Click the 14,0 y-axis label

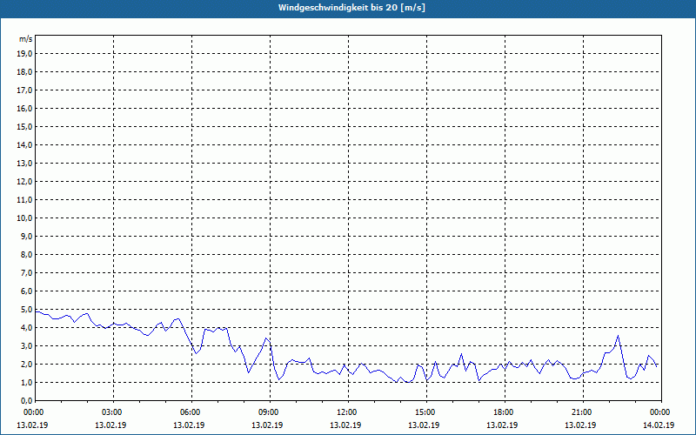24,144
